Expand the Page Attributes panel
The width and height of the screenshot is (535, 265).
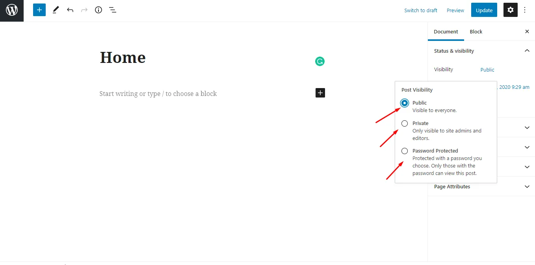[527, 187]
